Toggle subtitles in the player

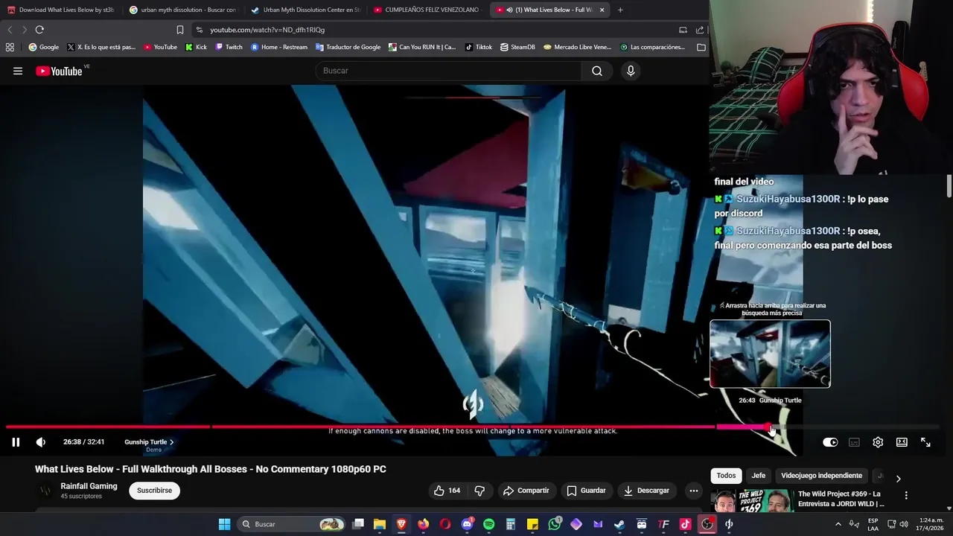click(854, 442)
